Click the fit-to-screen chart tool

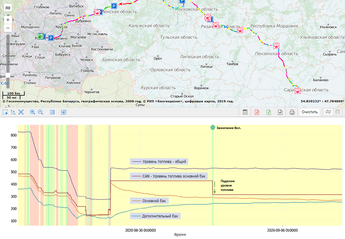tap(21, 112)
